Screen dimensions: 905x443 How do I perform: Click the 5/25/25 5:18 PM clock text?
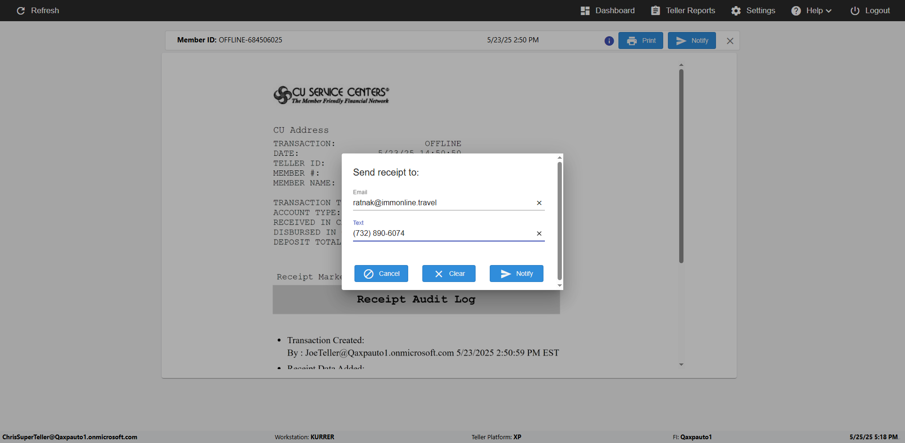tap(873, 437)
